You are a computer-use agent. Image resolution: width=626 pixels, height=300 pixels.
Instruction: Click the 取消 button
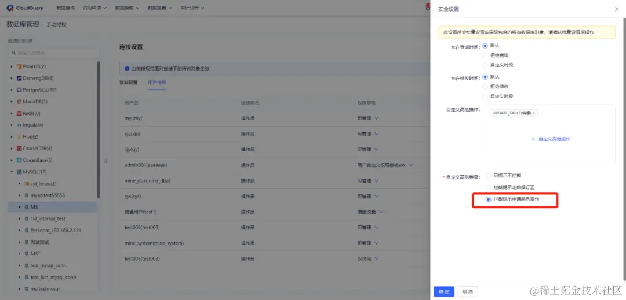tap(467, 292)
